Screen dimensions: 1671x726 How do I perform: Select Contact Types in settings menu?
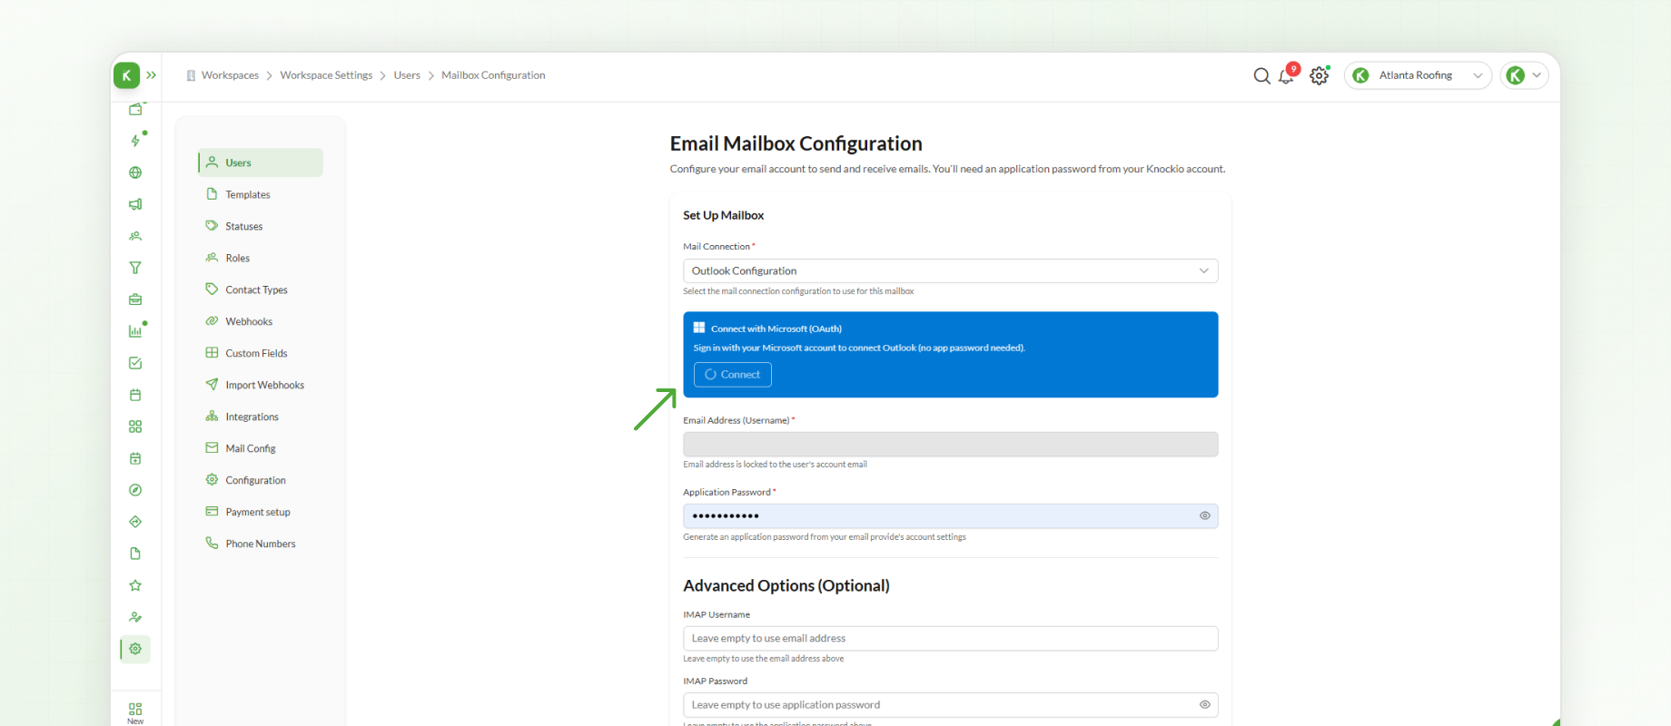[261, 289]
